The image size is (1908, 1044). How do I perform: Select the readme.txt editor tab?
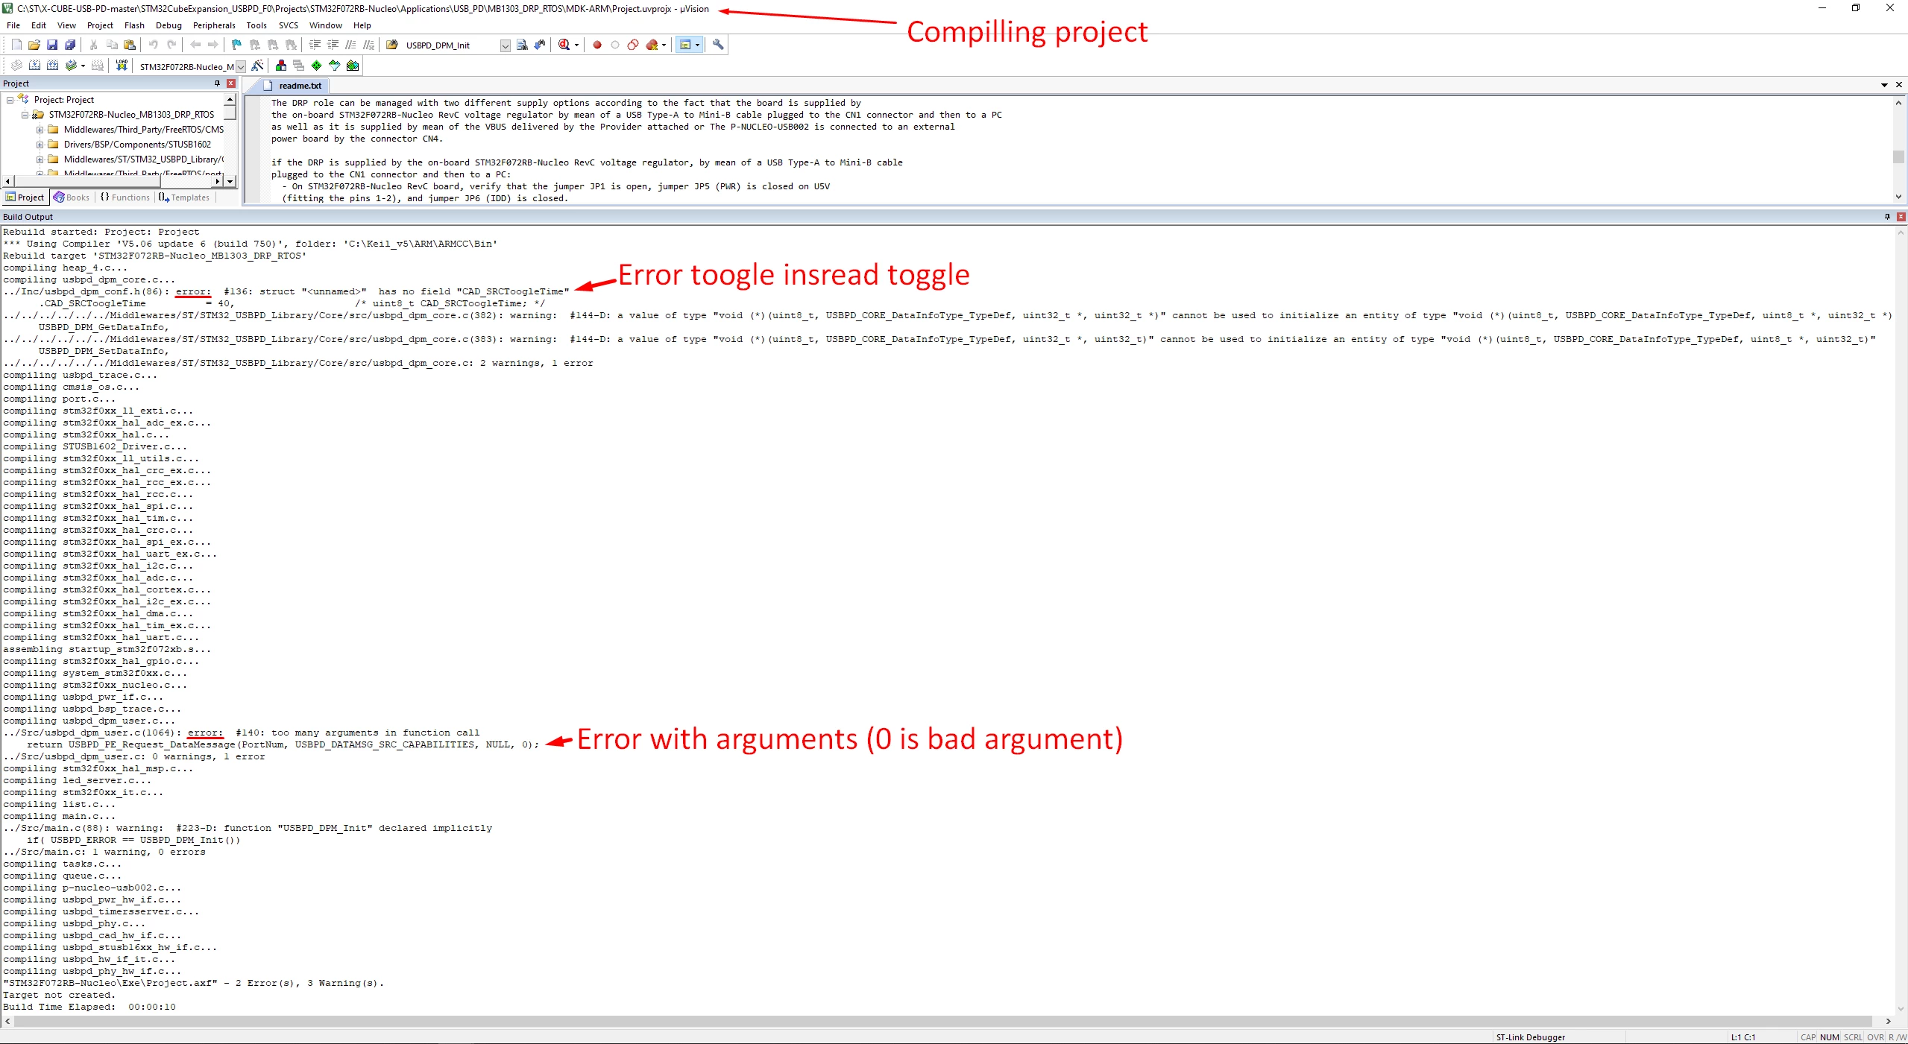[x=293, y=86]
